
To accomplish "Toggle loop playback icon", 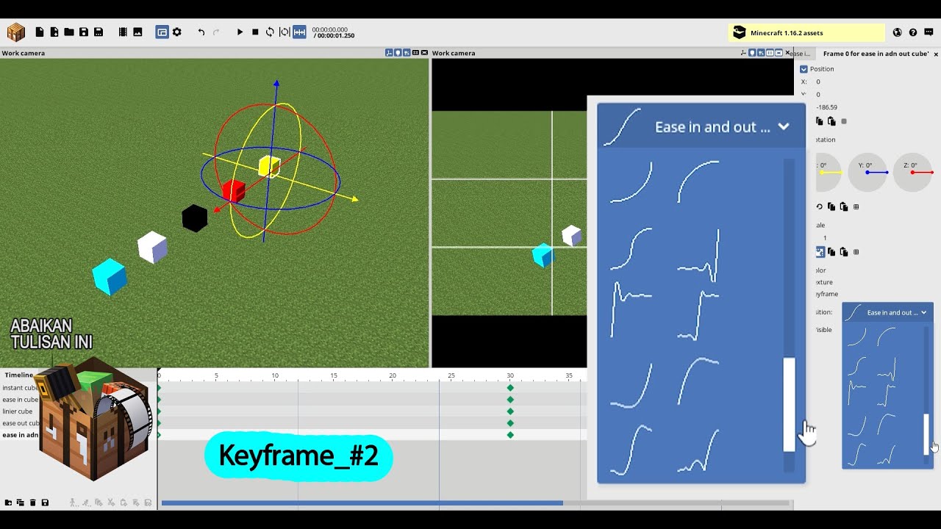I will pyautogui.click(x=270, y=32).
